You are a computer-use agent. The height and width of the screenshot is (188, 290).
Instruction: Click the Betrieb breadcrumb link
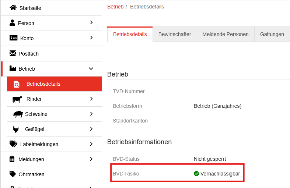tap(115, 7)
